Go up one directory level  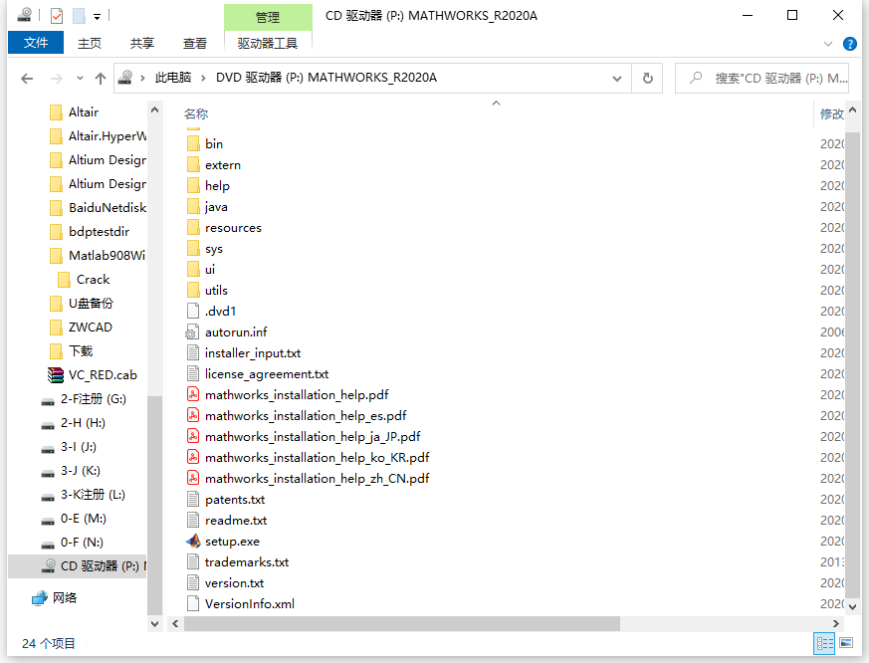101,79
